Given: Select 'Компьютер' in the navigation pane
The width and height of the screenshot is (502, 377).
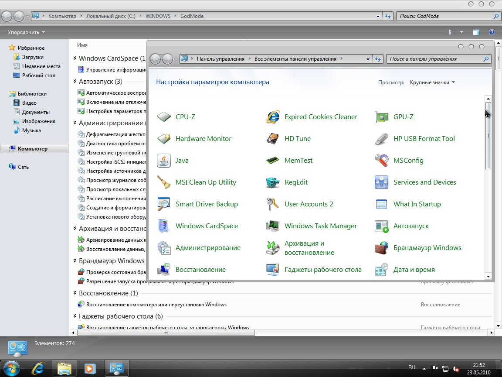Looking at the screenshot, I should [32, 149].
